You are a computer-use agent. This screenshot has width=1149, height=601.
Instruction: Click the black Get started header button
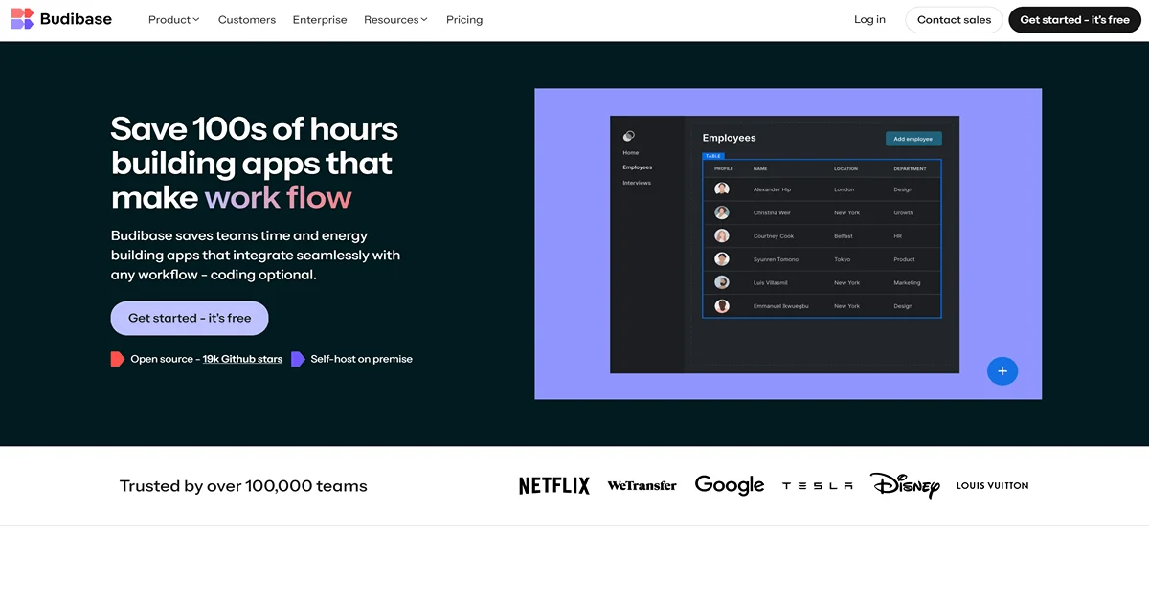point(1074,20)
